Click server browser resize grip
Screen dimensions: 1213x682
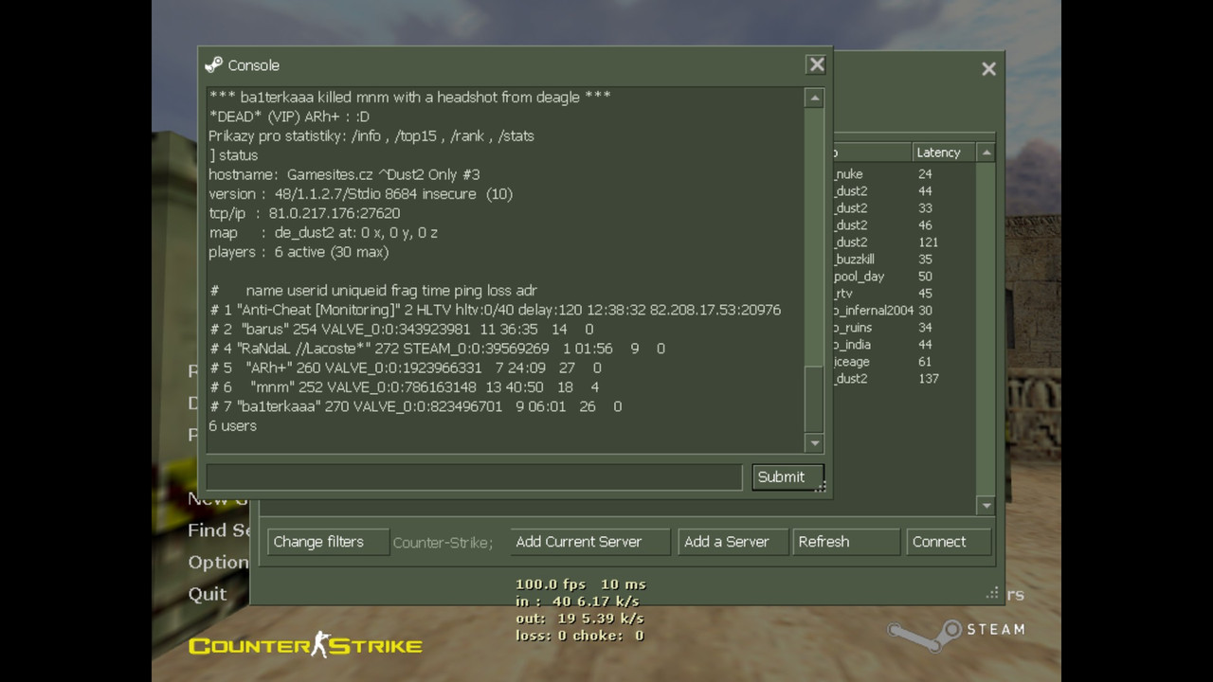click(992, 594)
